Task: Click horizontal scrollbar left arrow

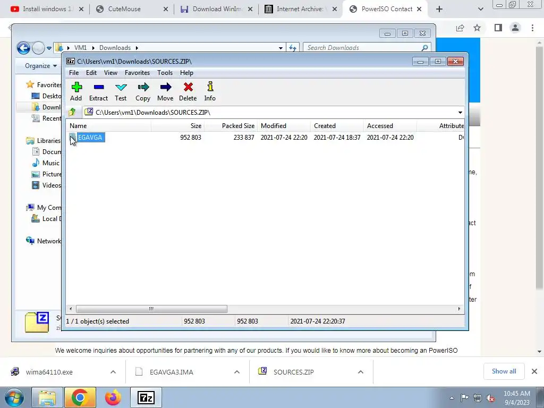Action: (71, 309)
